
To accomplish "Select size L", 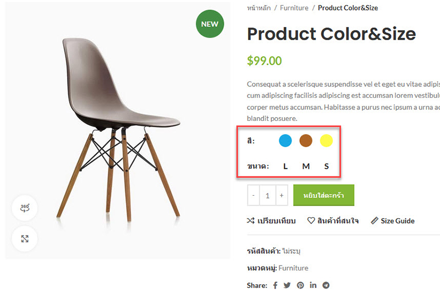I will [285, 166].
